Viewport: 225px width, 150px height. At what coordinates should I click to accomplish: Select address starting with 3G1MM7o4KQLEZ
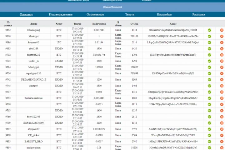pos(173,36)
